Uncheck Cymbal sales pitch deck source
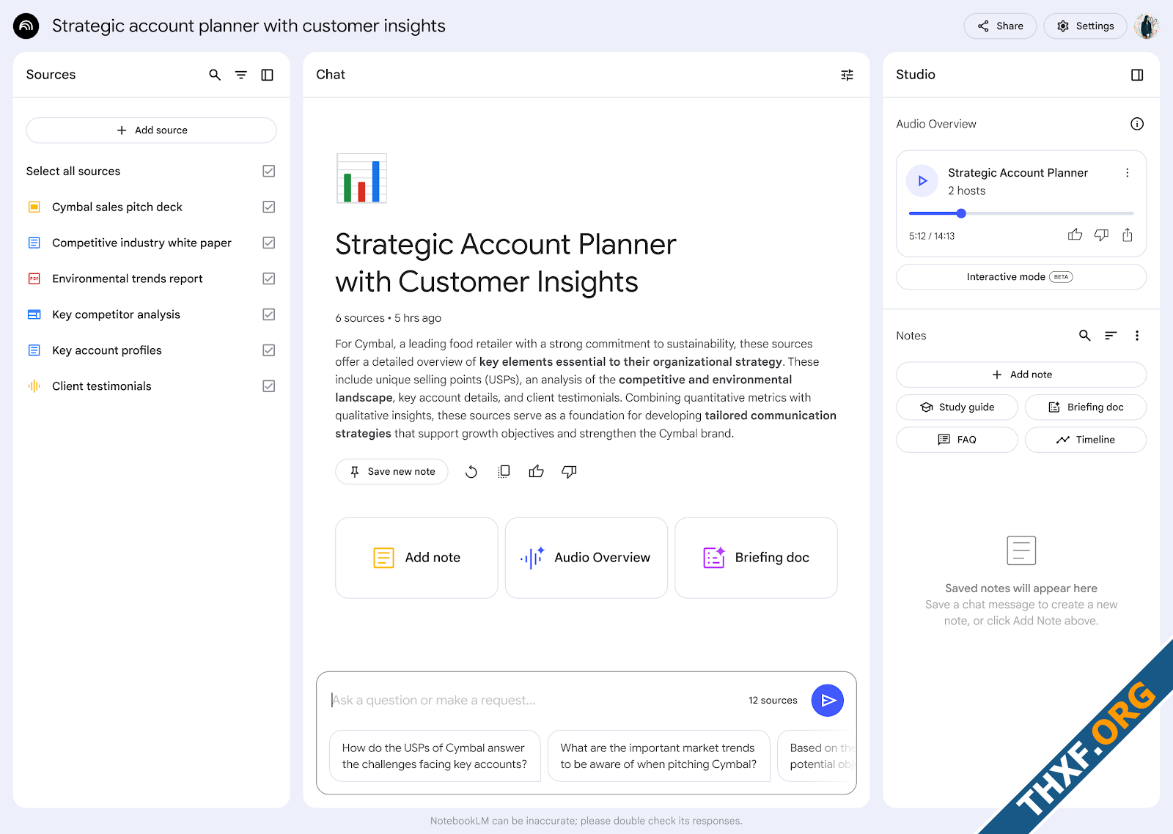1173x834 pixels. tap(269, 207)
